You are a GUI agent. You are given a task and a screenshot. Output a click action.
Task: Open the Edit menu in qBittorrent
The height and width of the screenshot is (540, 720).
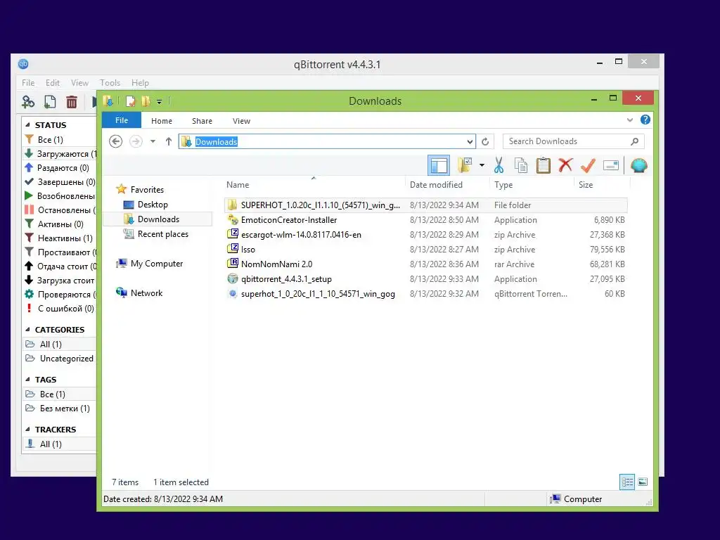pos(52,83)
